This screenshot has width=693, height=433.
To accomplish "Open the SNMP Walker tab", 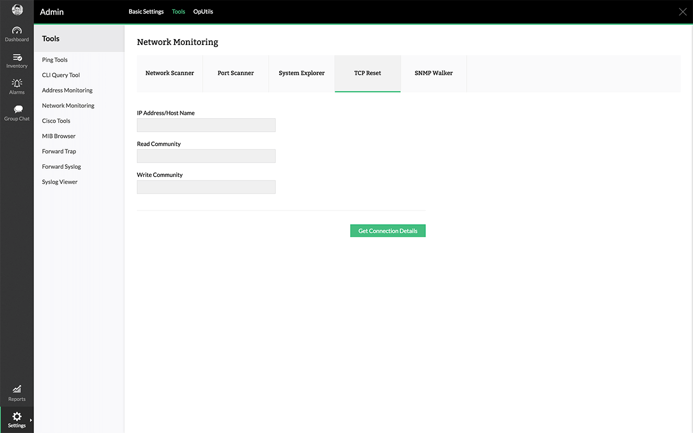I will (434, 73).
